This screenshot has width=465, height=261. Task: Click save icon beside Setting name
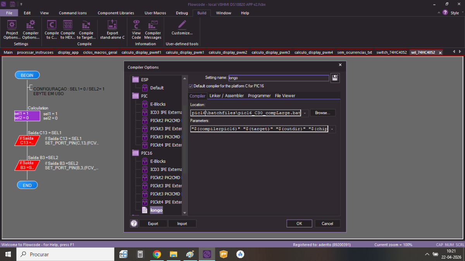coord(335,78)
